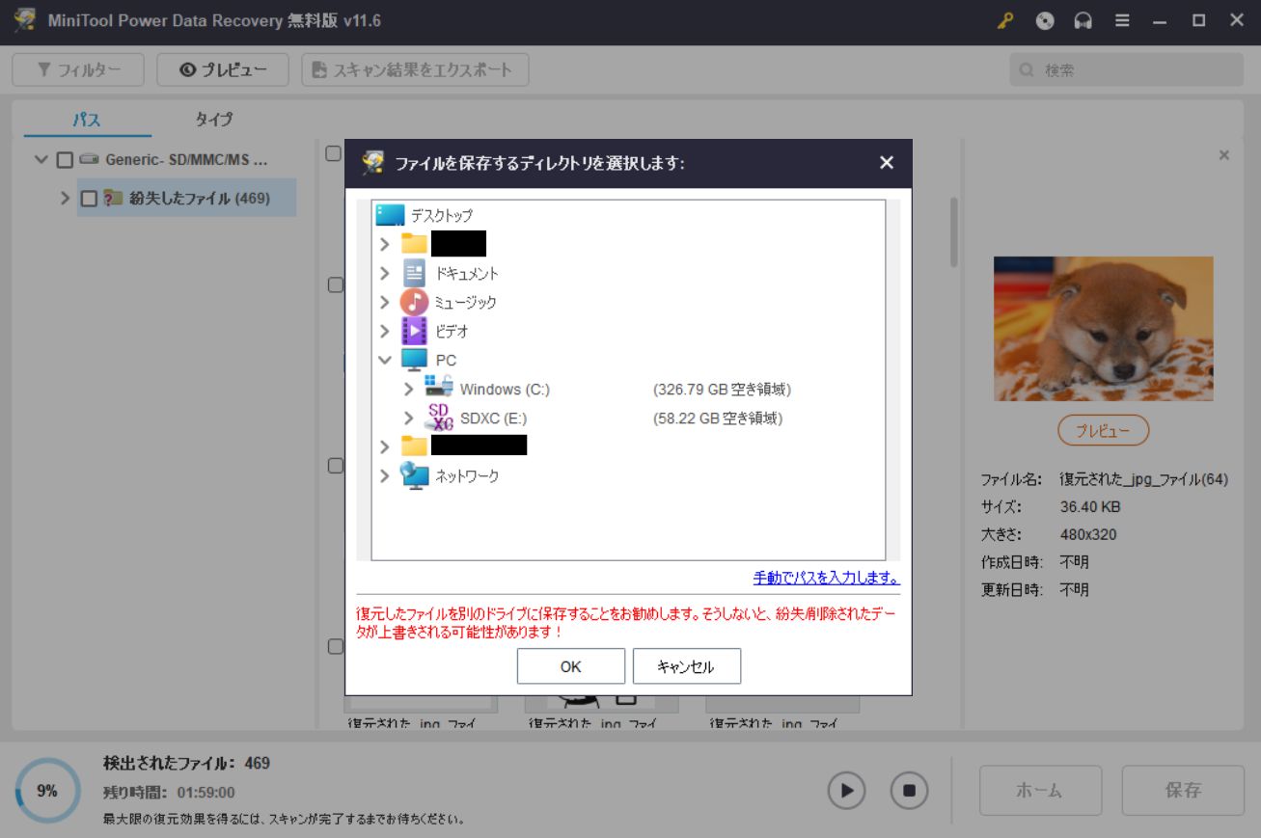Click the 手動でパスを入力します link
This screenshot has height=838, width=1261.
826,578
